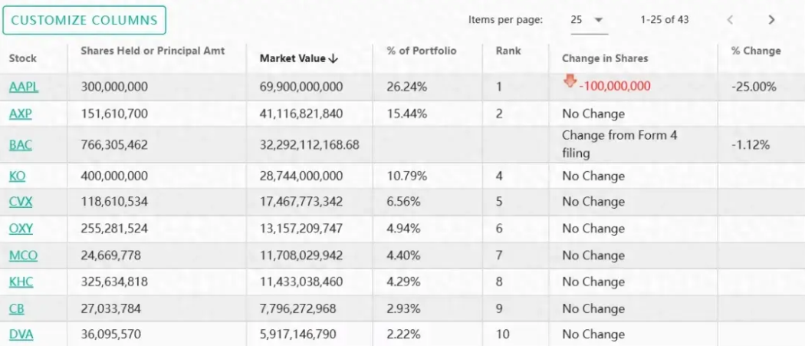
Task: Open the KO stock link
Action: (x=17, y=176)
